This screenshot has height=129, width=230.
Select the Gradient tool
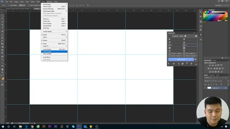click(2, 47)
